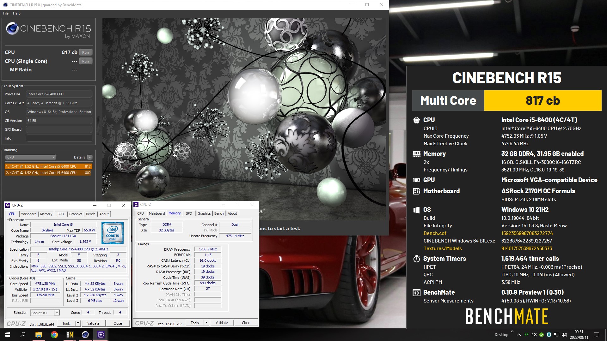
Task: Switch to Memory tab in left CPU-Z
Action: 46,214
